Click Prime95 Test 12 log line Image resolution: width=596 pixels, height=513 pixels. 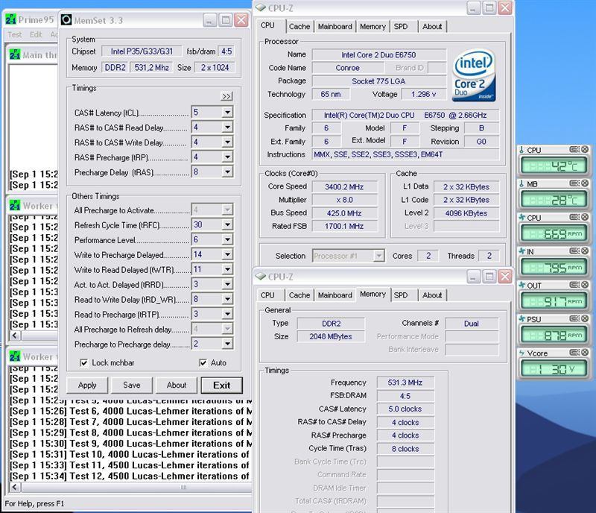tap(129, 476)
